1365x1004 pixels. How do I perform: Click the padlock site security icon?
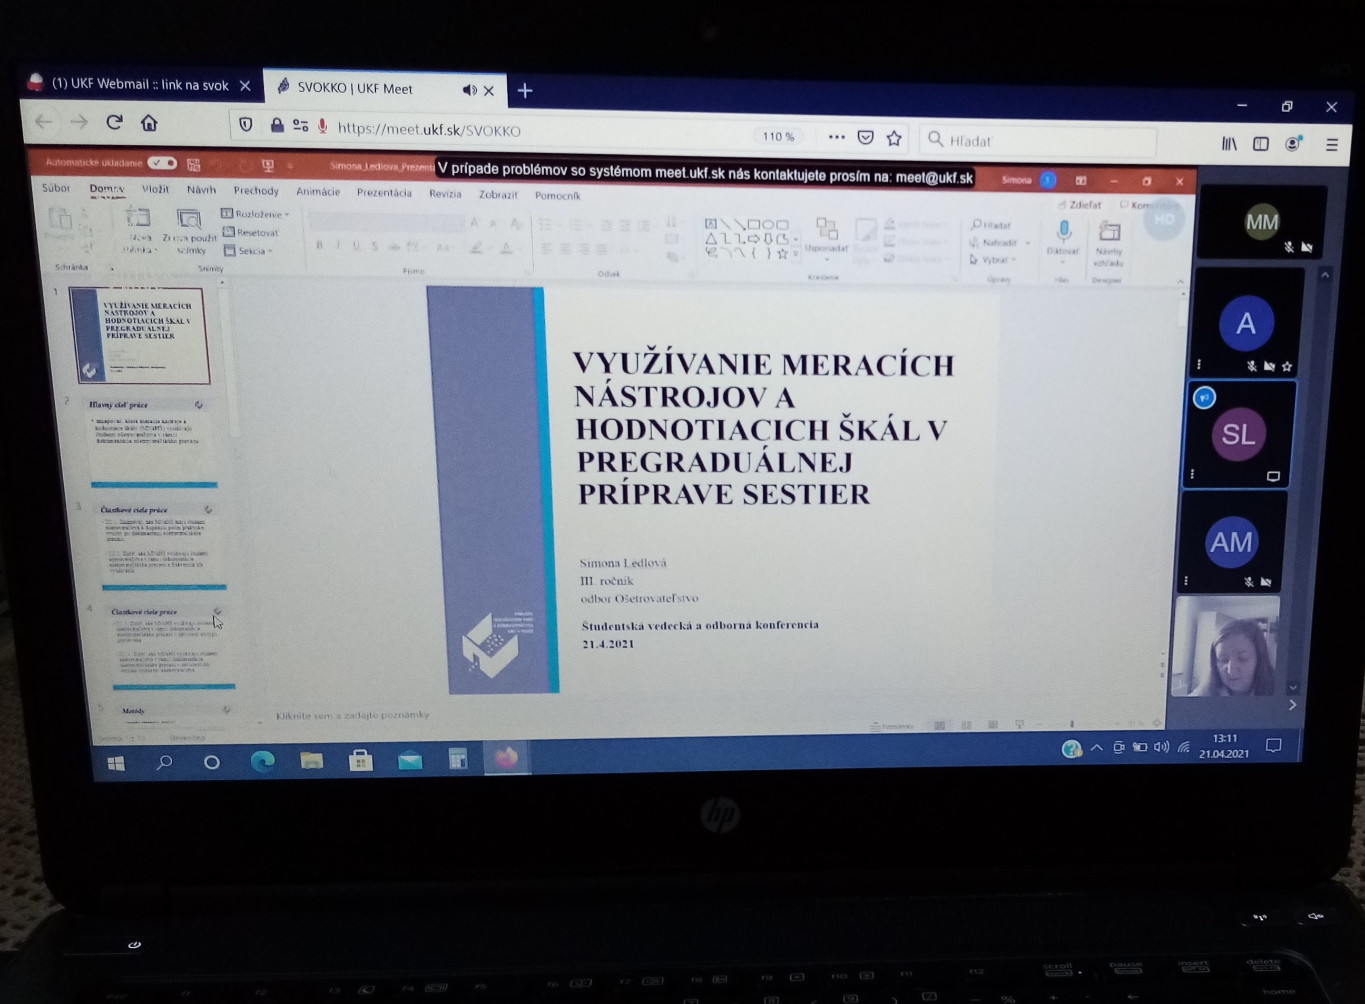tap(277, 125)
